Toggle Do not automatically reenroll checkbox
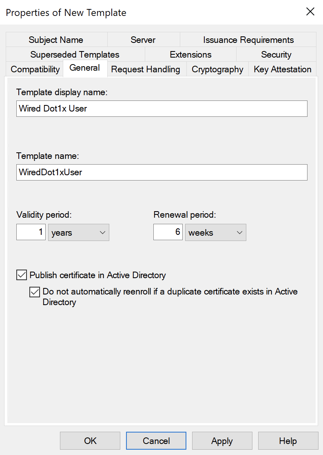Viewport: 323px width, 455px height. 35,292
